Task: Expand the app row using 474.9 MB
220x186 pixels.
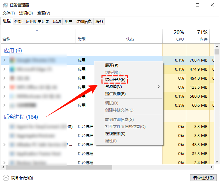Action: [x=5, y=69]
